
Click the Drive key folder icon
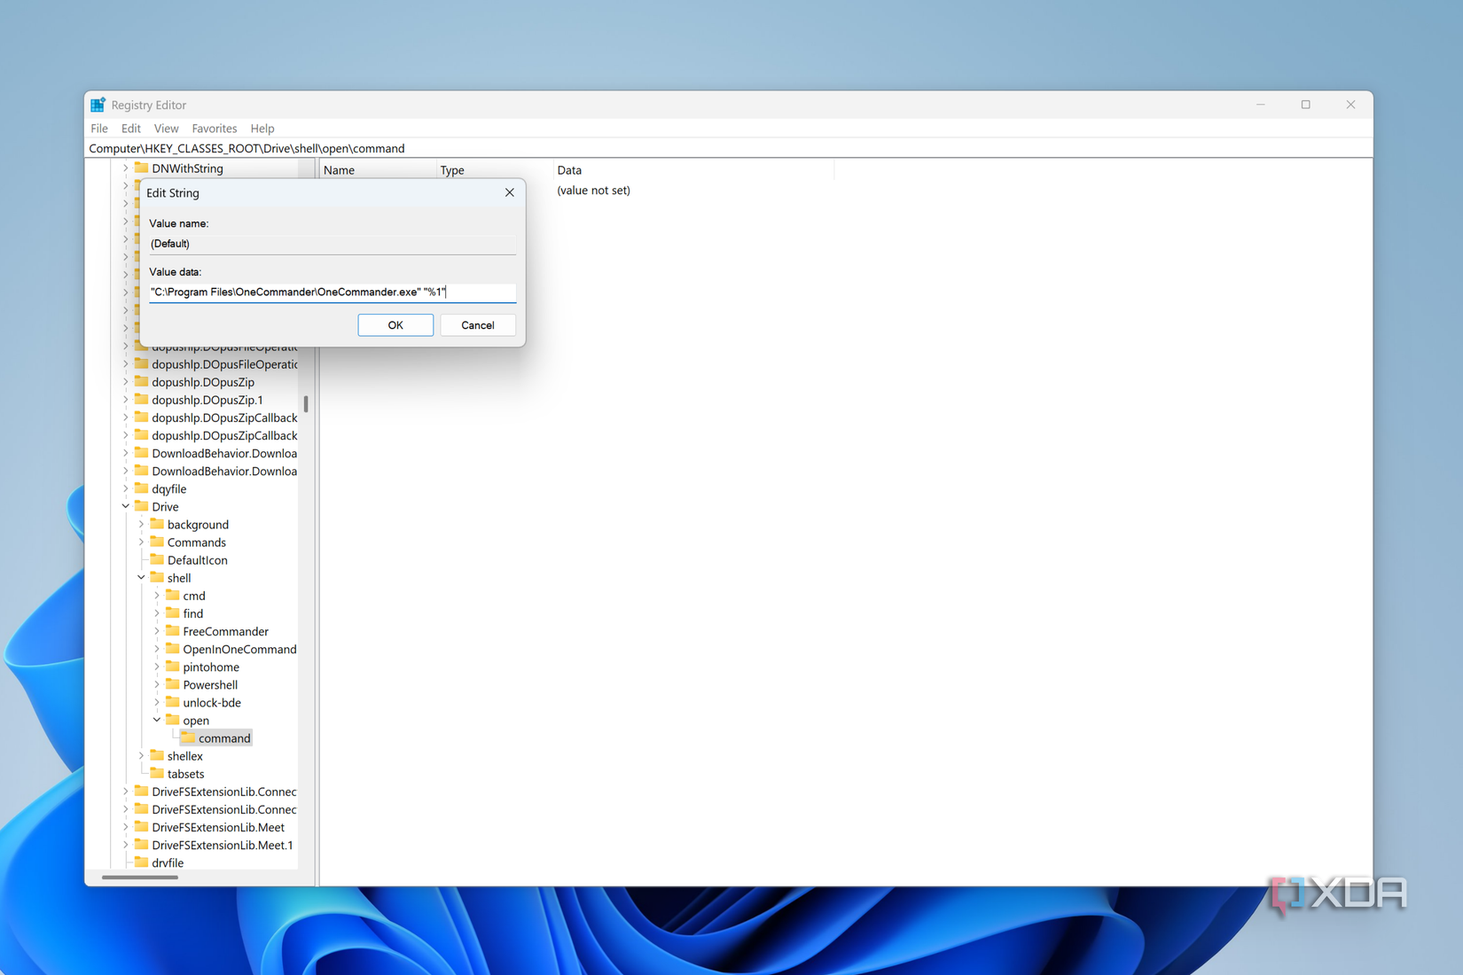pyautogui.click(x=142, y=506)
